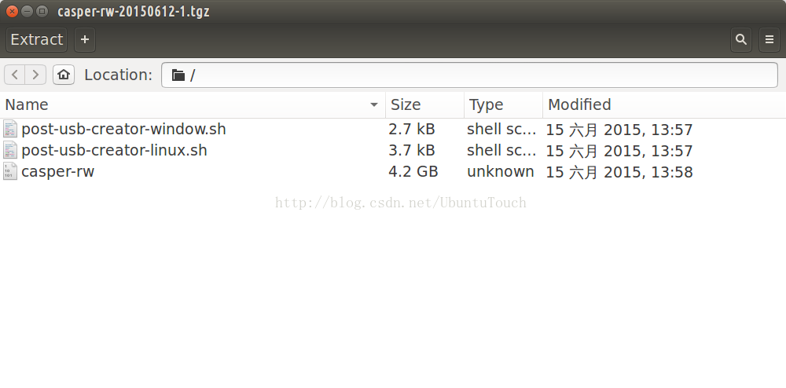Open search with the magnifier icon

740,39
